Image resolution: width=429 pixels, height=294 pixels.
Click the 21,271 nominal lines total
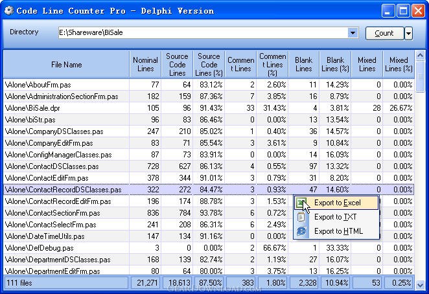coord(145,283)
